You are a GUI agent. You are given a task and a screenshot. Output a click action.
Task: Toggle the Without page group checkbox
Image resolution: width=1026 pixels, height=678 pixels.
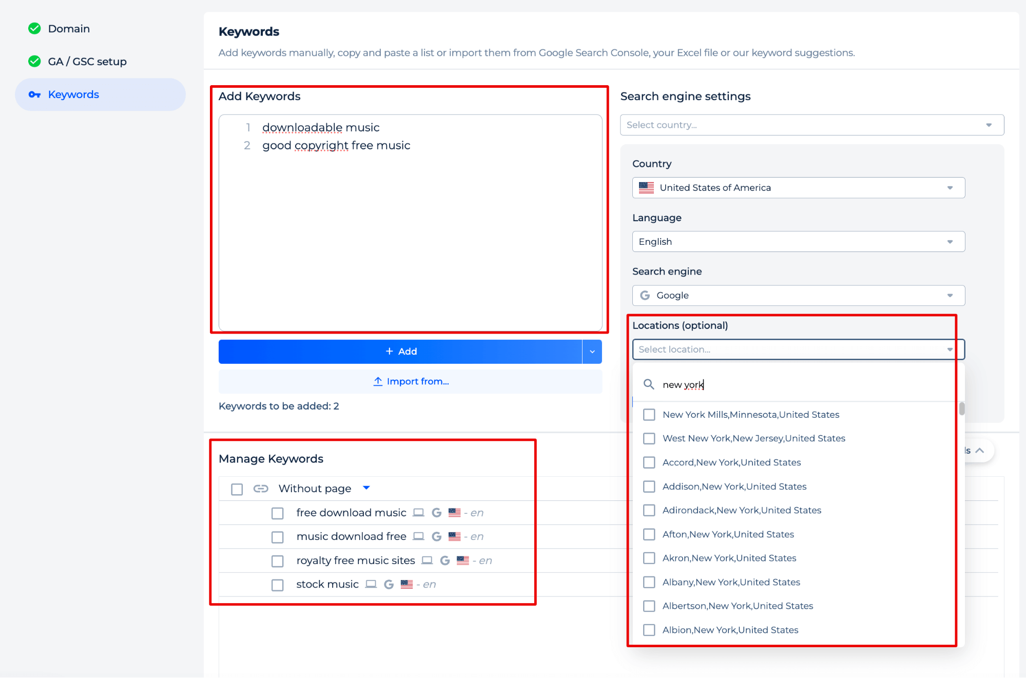237,489
